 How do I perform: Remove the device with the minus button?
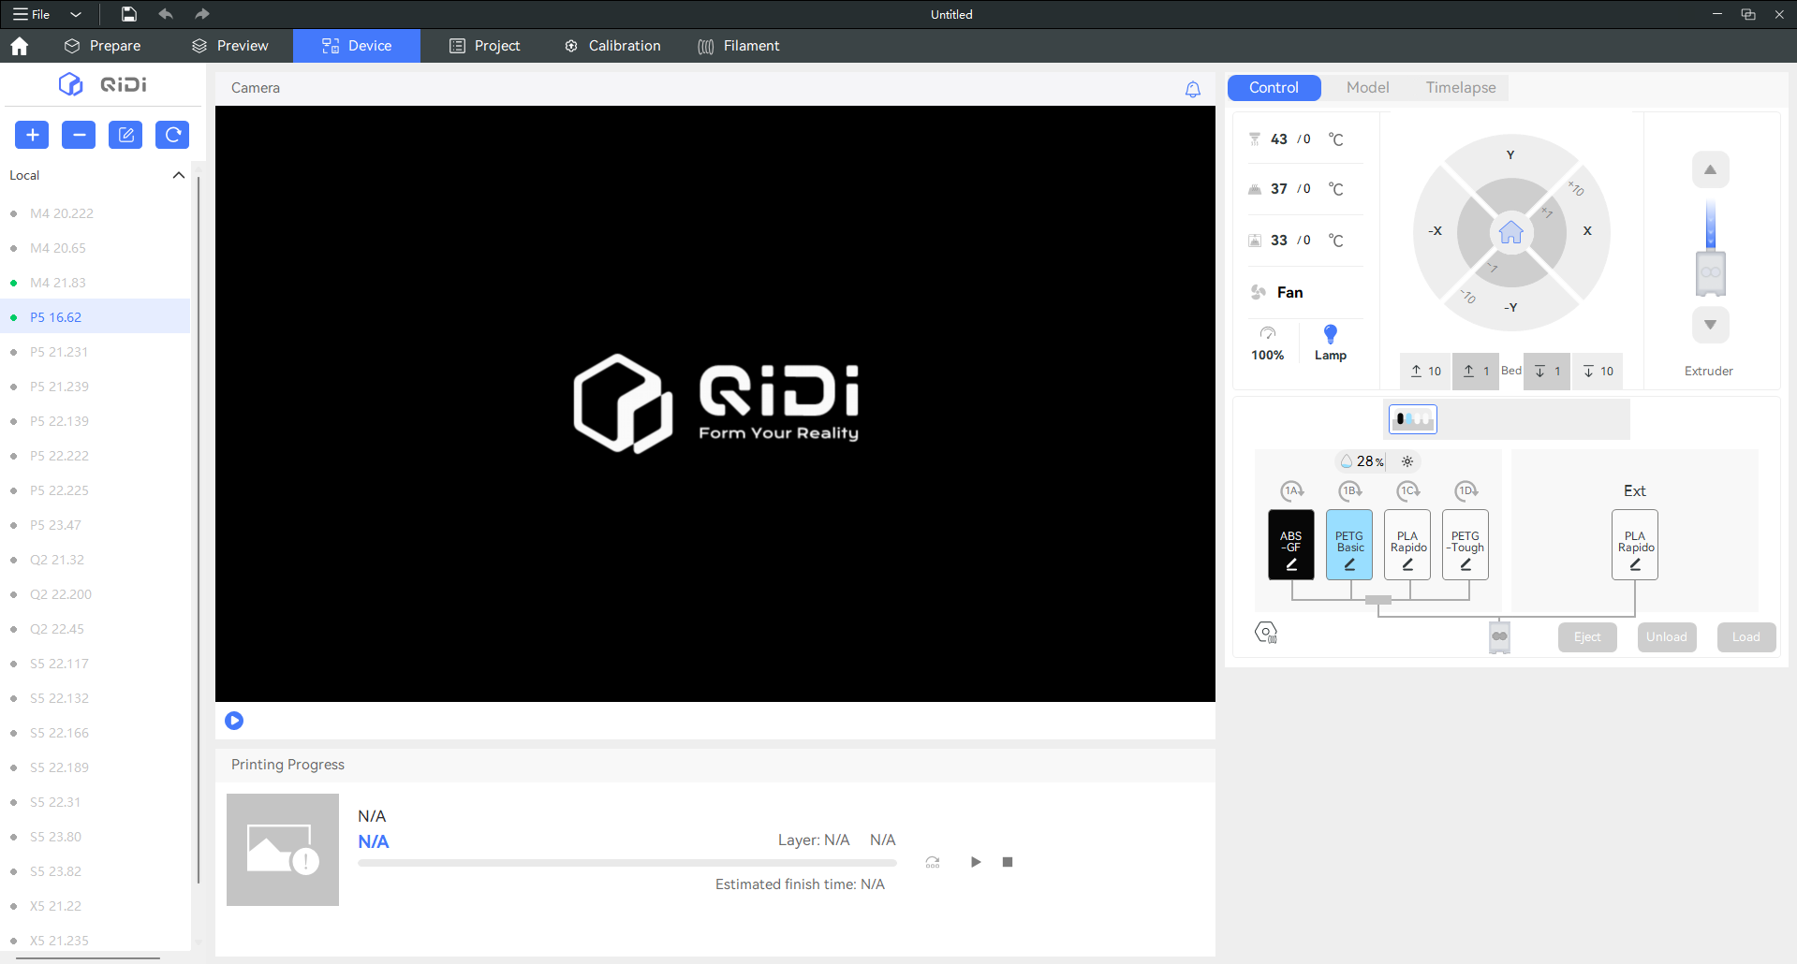click(79, 135)
